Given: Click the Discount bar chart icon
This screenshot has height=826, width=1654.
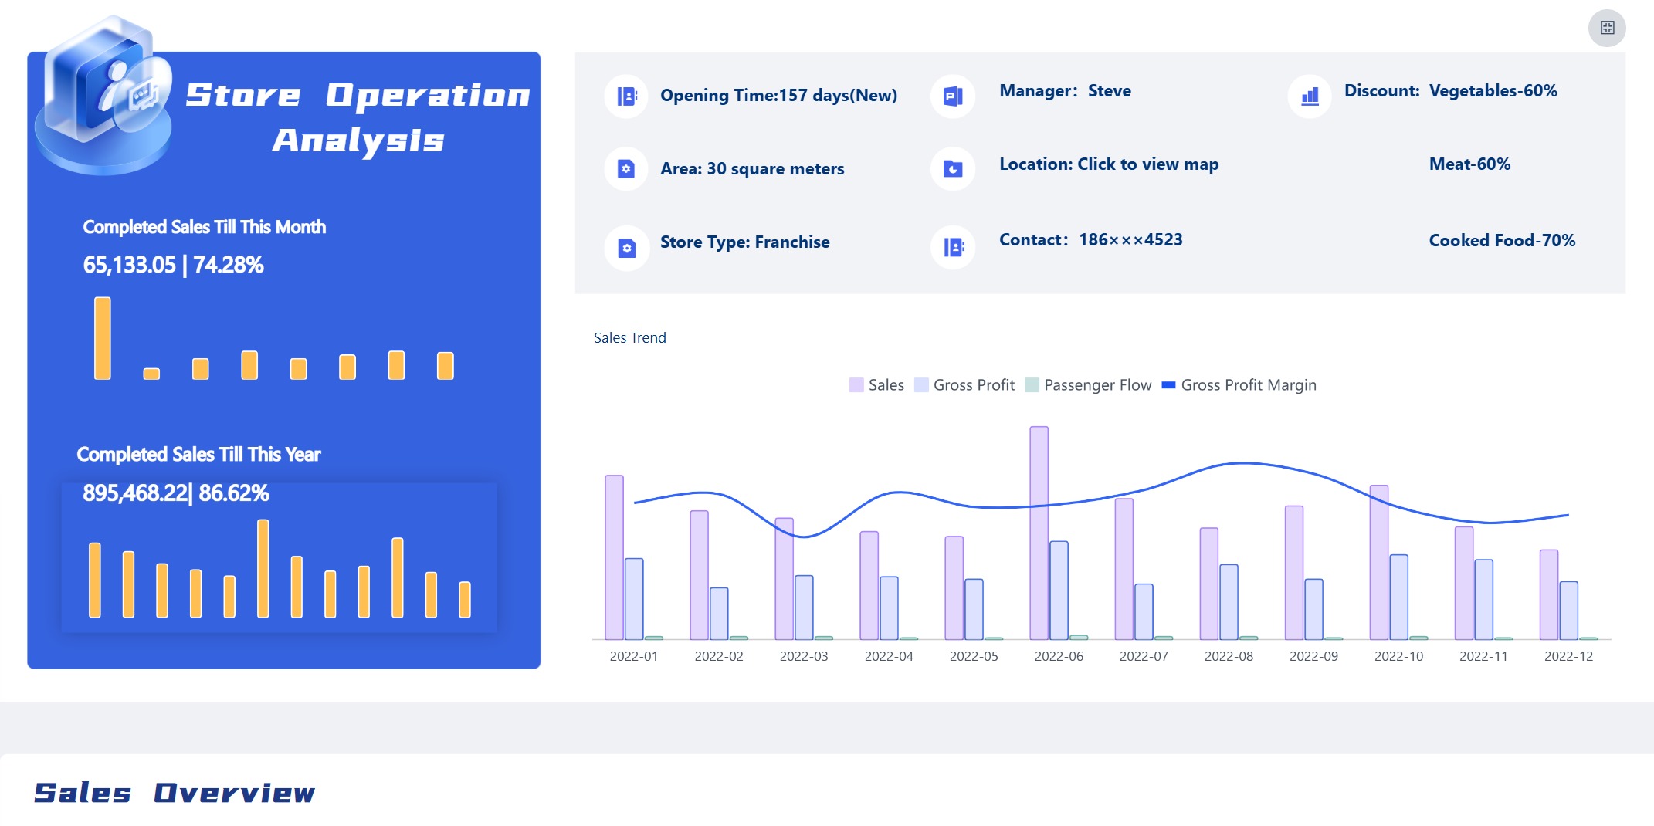Looking at the screenshot, I should click(1310, 96).
